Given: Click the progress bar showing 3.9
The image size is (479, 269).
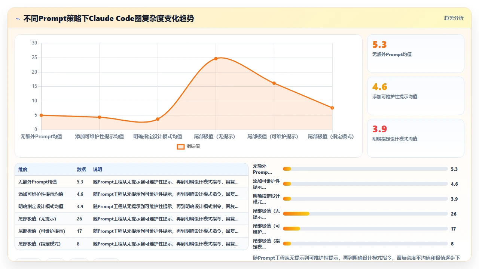Looking at the screenshot, I should tap(365, 199).
